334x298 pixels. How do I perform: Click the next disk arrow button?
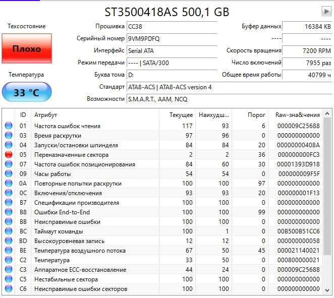(x=326, y=11)
